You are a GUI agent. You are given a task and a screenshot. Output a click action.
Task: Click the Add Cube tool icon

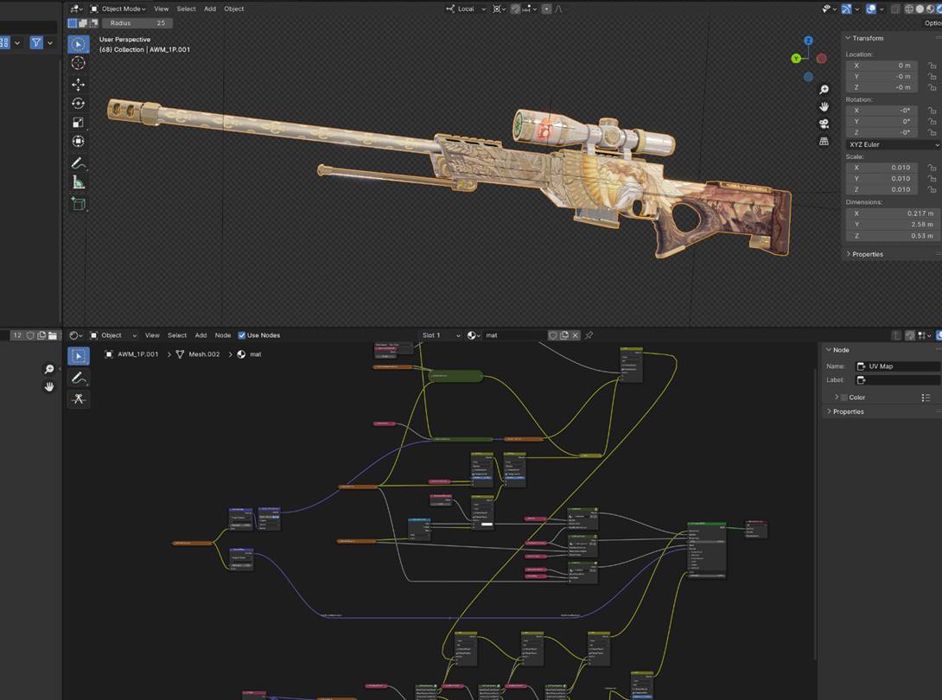(x=78, y=204)
